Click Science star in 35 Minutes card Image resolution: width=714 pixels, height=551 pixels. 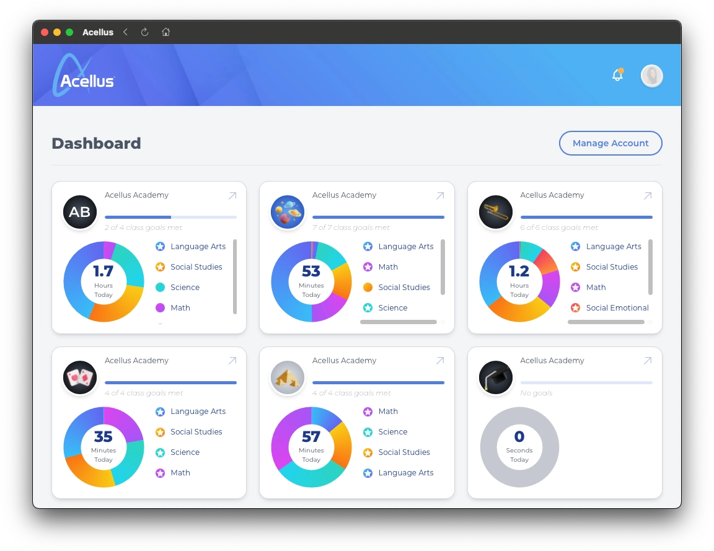click(161, 452)
